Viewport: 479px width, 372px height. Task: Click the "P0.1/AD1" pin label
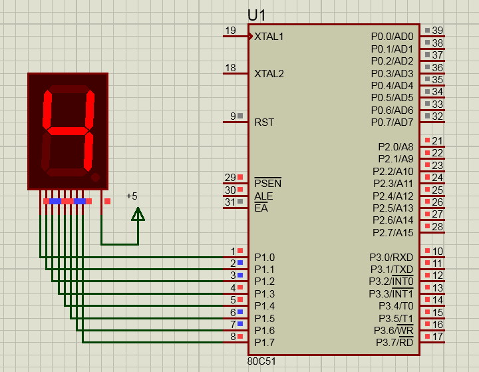coord(392,49)
